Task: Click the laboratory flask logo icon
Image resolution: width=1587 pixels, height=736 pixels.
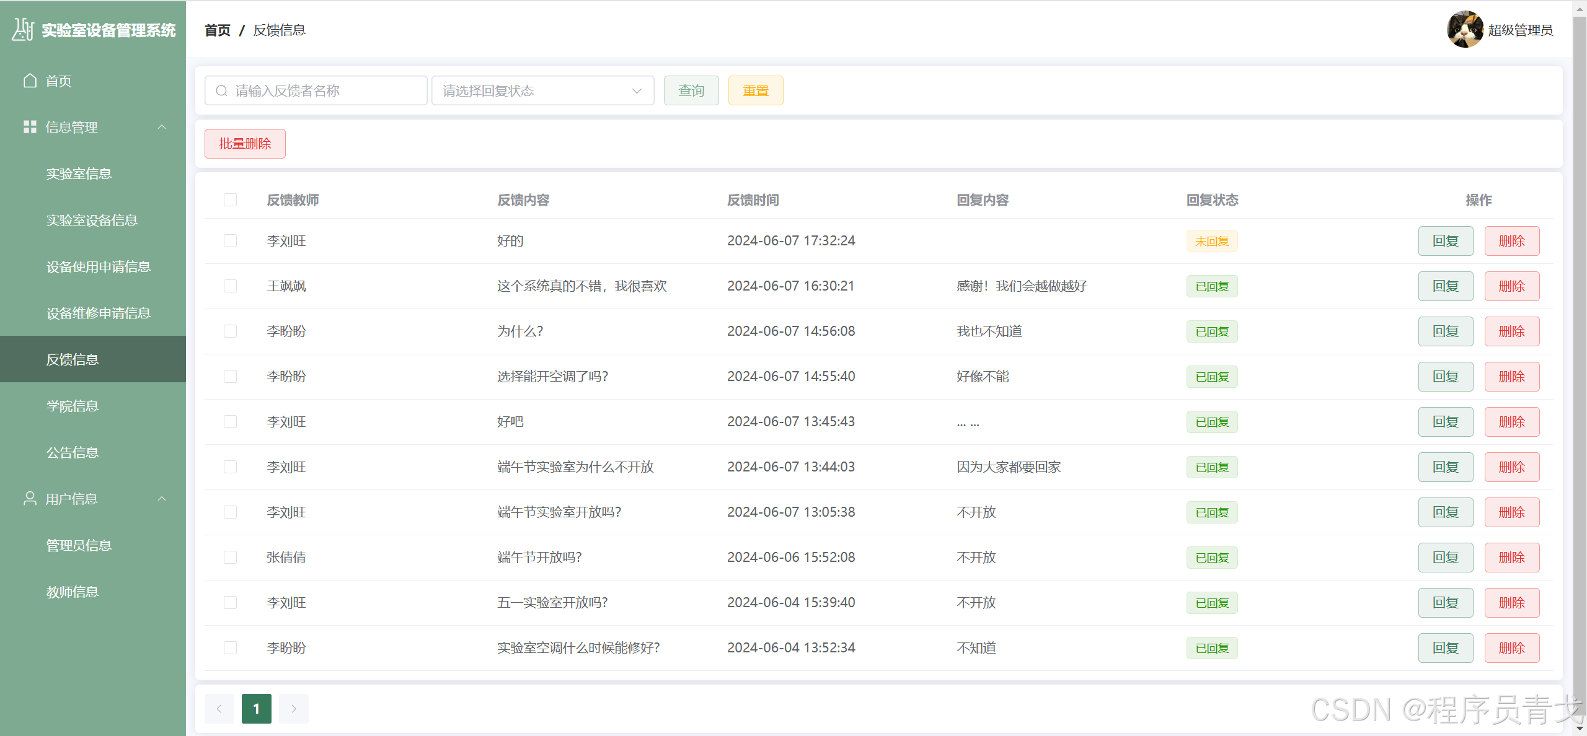Action: click(x=23, y=29)
